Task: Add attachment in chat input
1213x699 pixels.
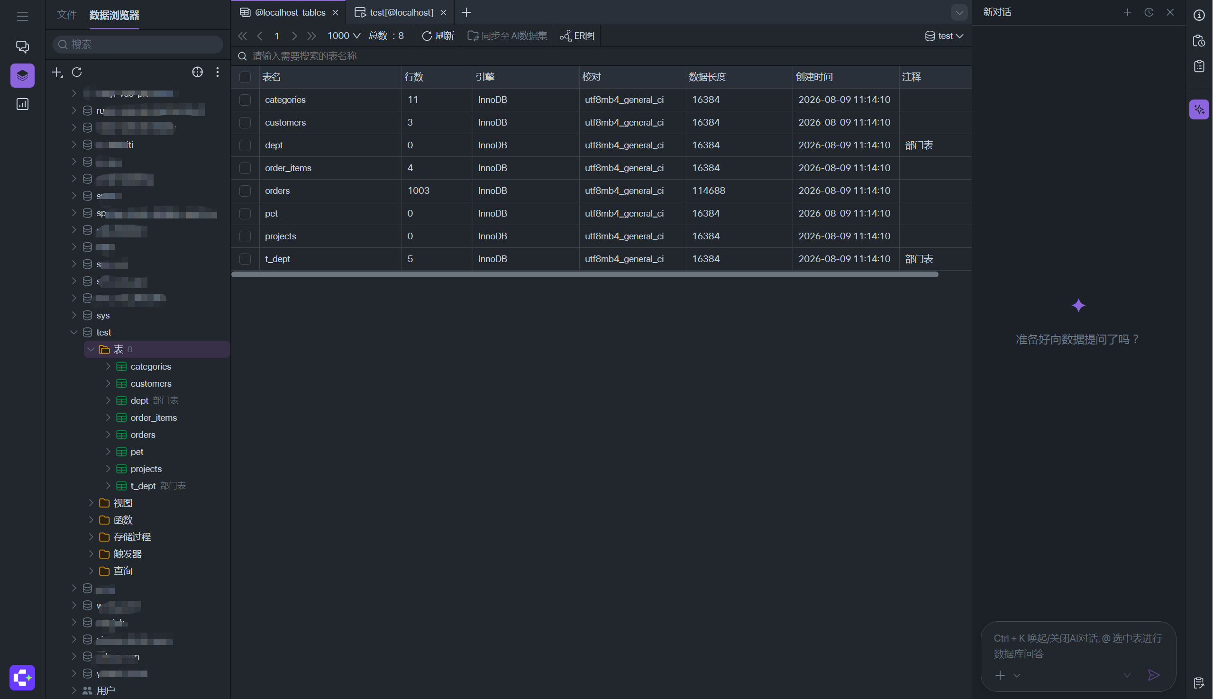Action: [x=1000, y=675]
